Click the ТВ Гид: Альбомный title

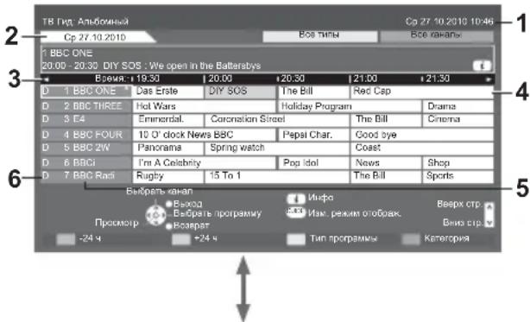tap(85, 22)
